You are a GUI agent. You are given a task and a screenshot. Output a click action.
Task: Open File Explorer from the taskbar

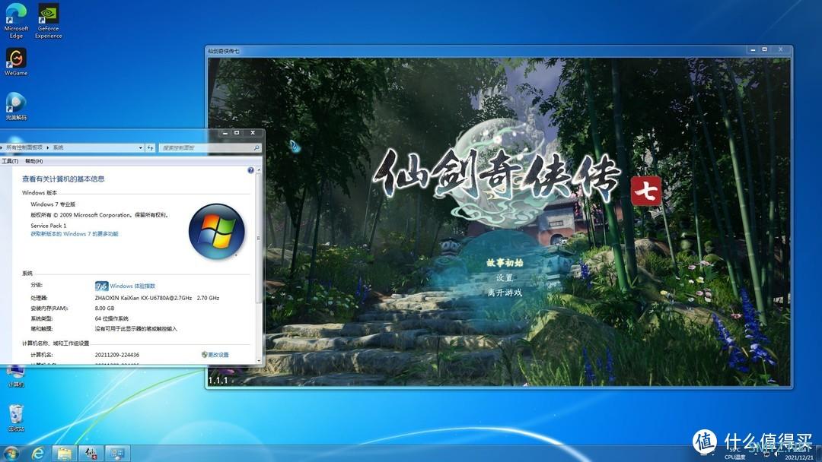point(65,453)
